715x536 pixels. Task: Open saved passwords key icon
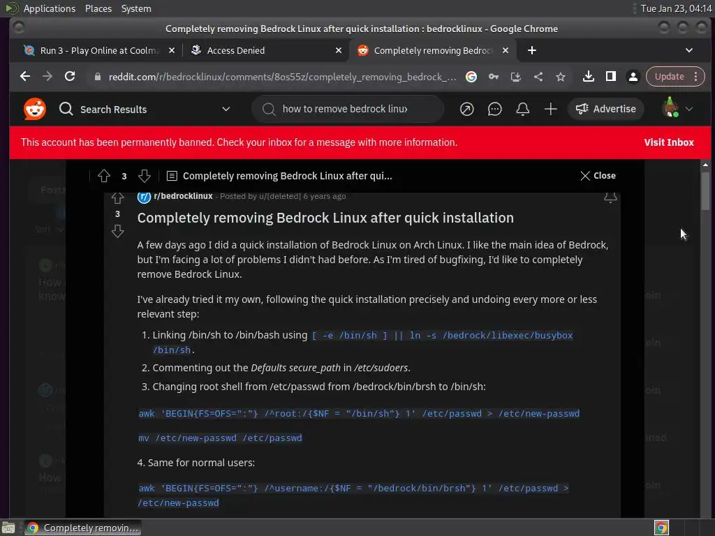point(494,77)
